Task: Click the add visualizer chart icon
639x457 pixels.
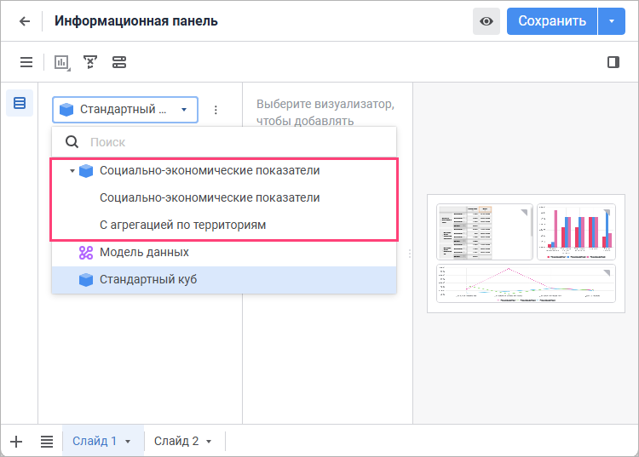Action: pyautogui.click(x=61, y=62)
